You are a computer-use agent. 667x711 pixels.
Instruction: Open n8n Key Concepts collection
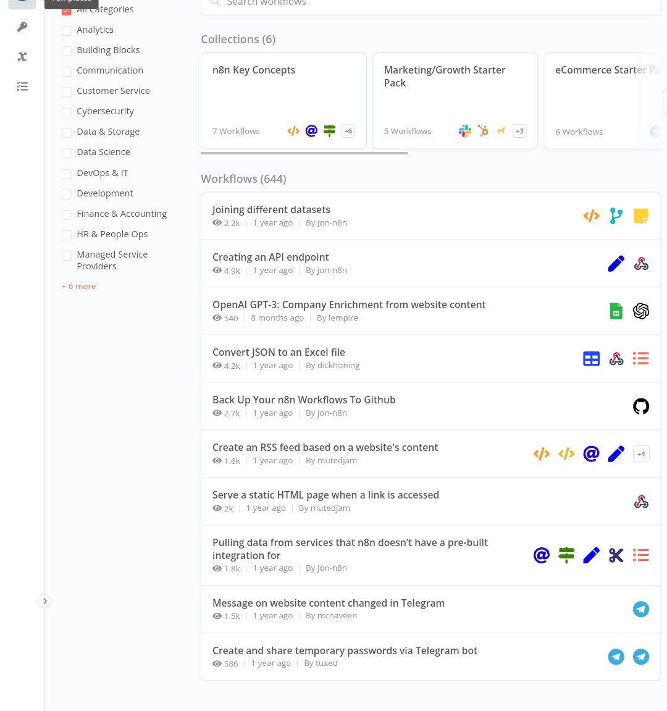click(284, 101)
